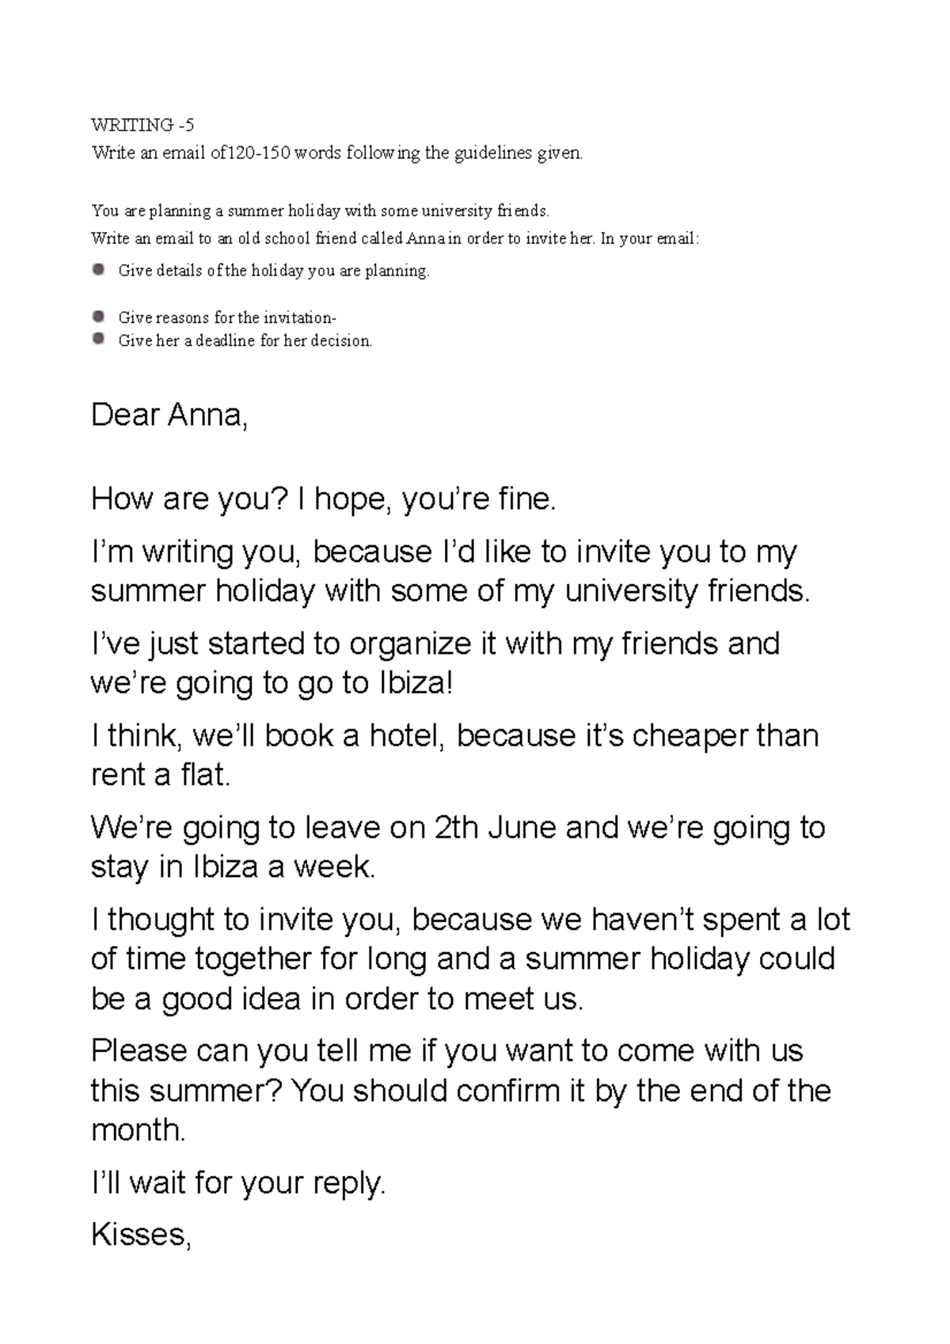Click the bullet before "Give reasons for the invitation"
Screen dimensions: 950x1344
(x=98, y=317)
